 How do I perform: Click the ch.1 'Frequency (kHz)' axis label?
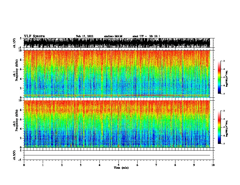click(x=17, y=70)
